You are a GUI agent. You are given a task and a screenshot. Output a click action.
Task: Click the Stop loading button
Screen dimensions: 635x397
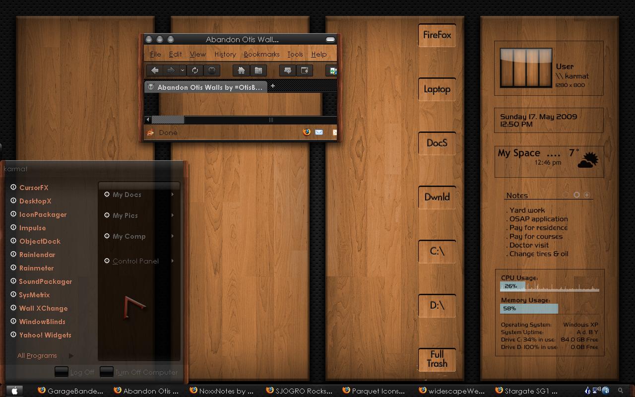tap(212, 70)
